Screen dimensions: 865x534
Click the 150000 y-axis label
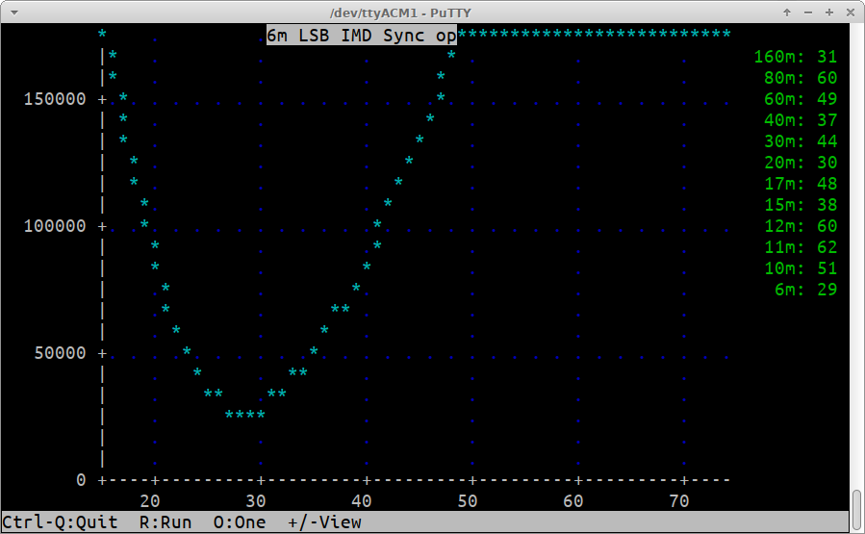click(54, 99)
